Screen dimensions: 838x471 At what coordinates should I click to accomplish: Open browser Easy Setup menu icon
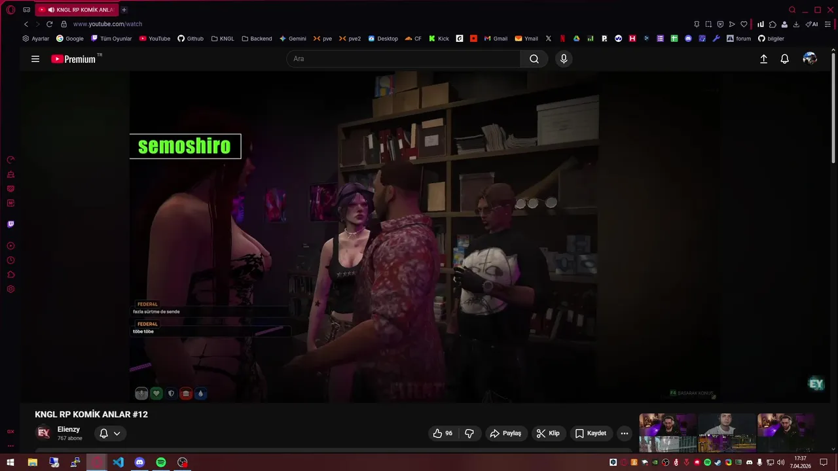point(828,24)
